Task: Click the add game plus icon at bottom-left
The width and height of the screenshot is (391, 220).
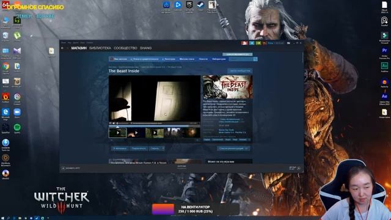Action: coord(63,169)
